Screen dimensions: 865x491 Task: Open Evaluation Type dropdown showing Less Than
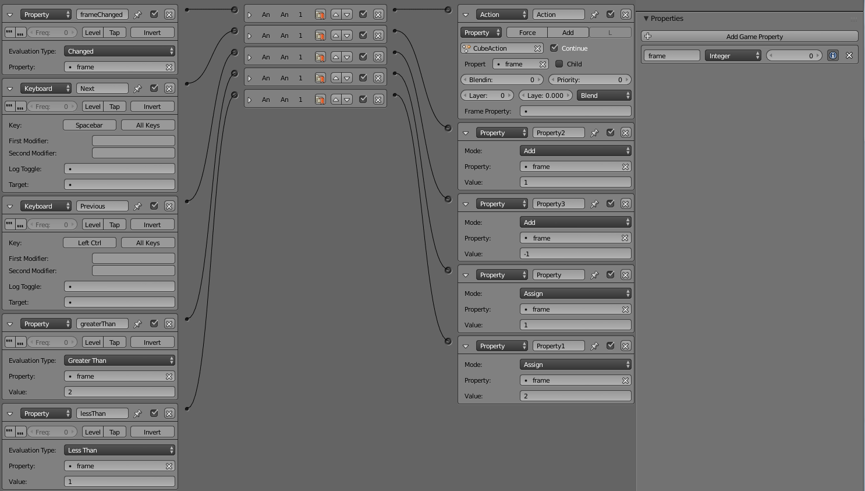click(119, 450)
